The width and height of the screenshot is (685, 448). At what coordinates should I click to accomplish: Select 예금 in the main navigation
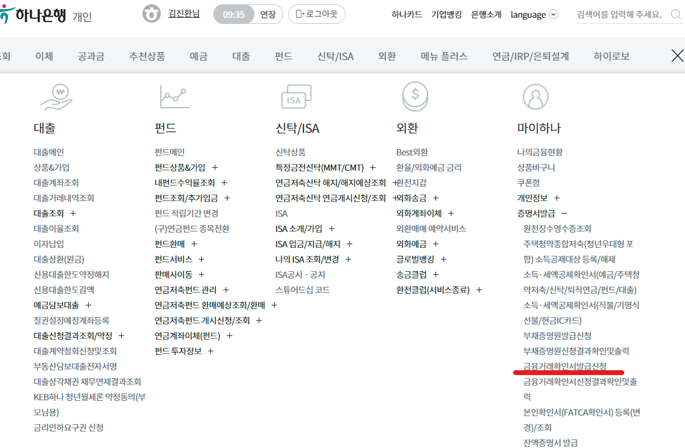[198, 56]
